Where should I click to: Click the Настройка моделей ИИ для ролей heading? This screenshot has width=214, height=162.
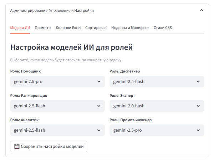pos(71,47)
